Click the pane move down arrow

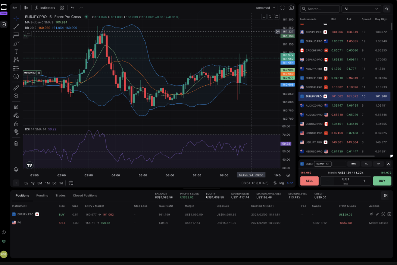coord(264,17)
